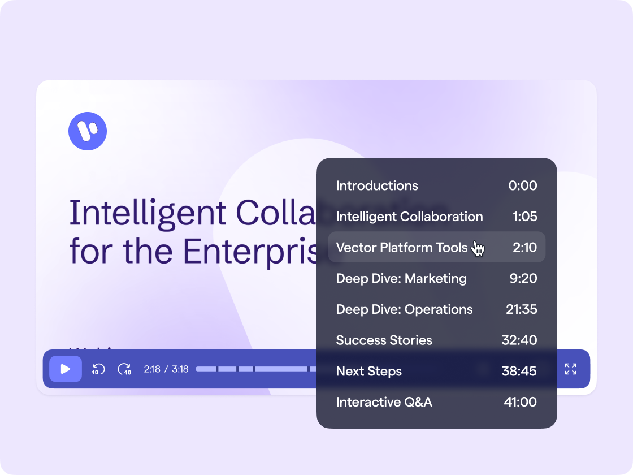Click second segment of progress bar
The image size is (633, 475).
click(227, 369)
